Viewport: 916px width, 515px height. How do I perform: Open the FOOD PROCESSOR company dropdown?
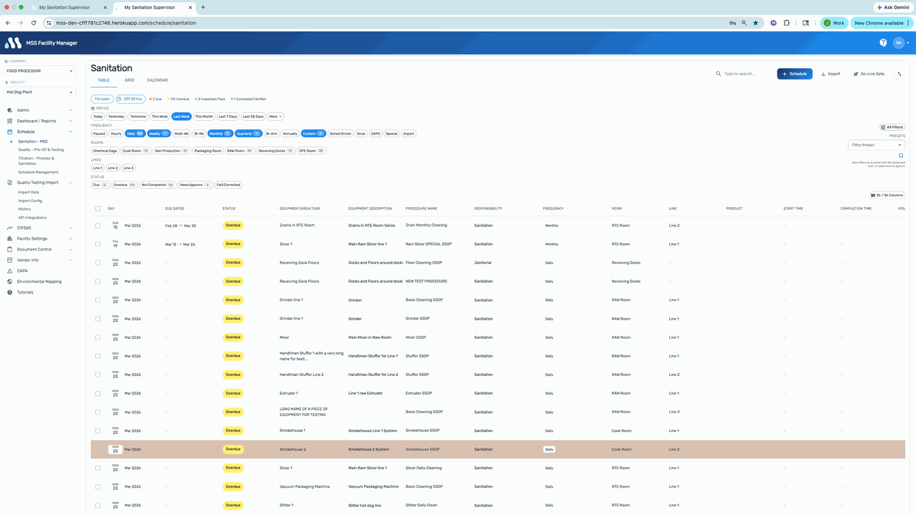[x=40, y=71]
